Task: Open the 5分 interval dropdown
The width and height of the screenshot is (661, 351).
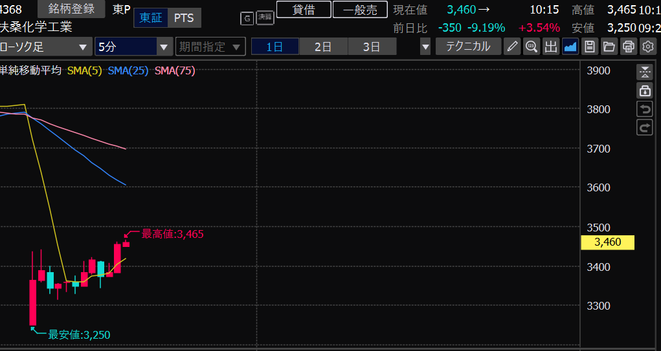Action: [x=133, y=47]
